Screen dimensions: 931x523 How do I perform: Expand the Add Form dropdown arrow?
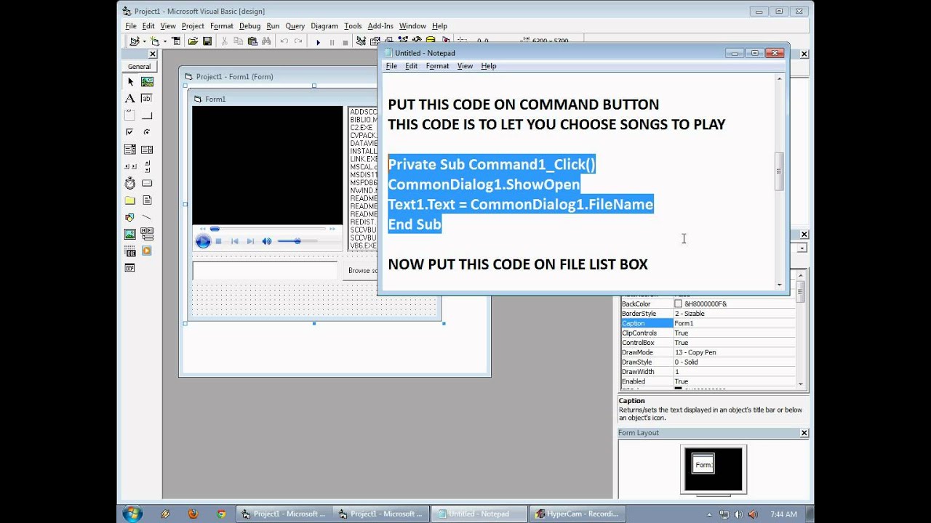[165, 41]
